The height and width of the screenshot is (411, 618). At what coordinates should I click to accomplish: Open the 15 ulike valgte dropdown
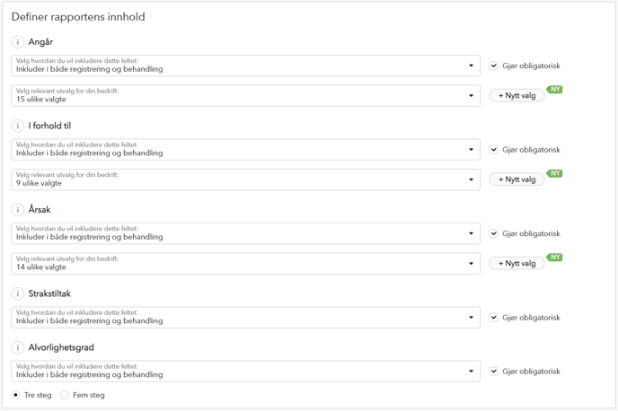(x=245, y=96)
